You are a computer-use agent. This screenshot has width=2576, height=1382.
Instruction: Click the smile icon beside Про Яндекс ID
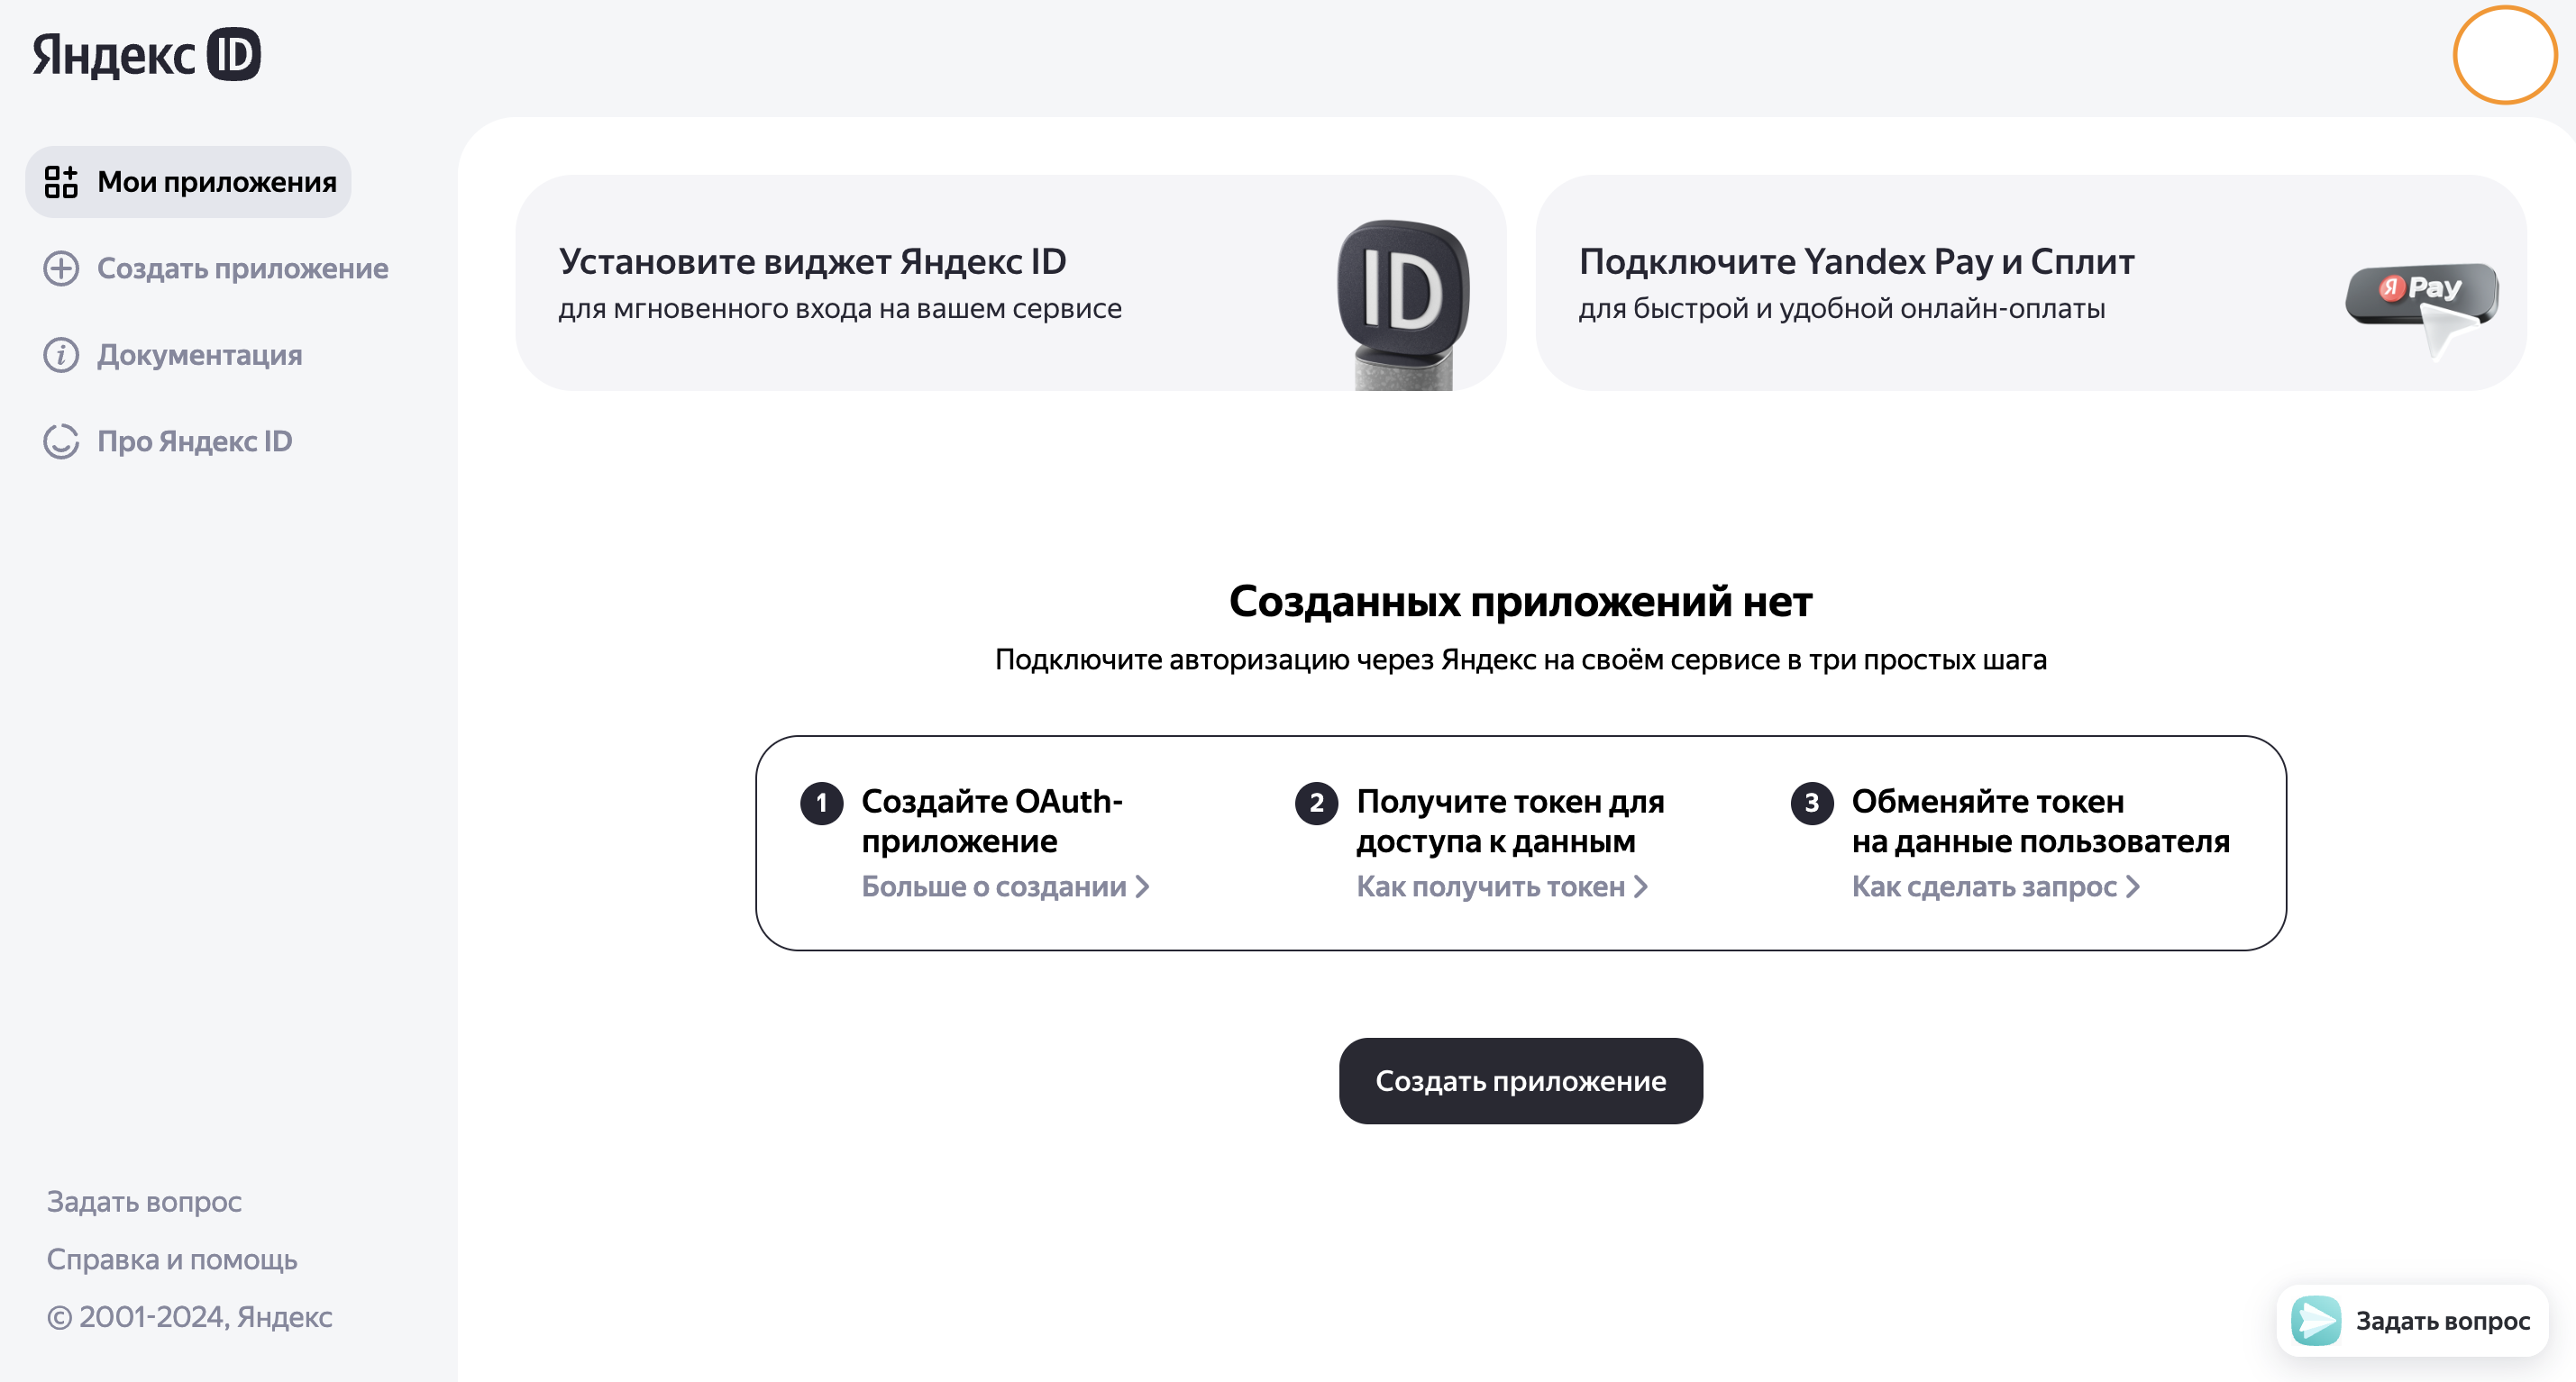pyautogui.click(x=61, y=441)
